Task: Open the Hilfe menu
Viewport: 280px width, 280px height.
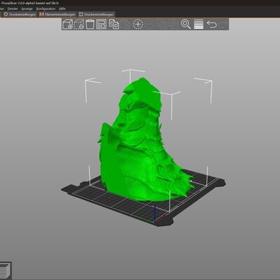Action: (x=62, y=8)
